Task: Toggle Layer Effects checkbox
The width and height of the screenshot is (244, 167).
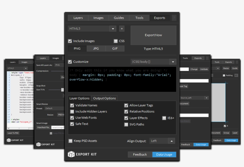Action: point(126,118)
